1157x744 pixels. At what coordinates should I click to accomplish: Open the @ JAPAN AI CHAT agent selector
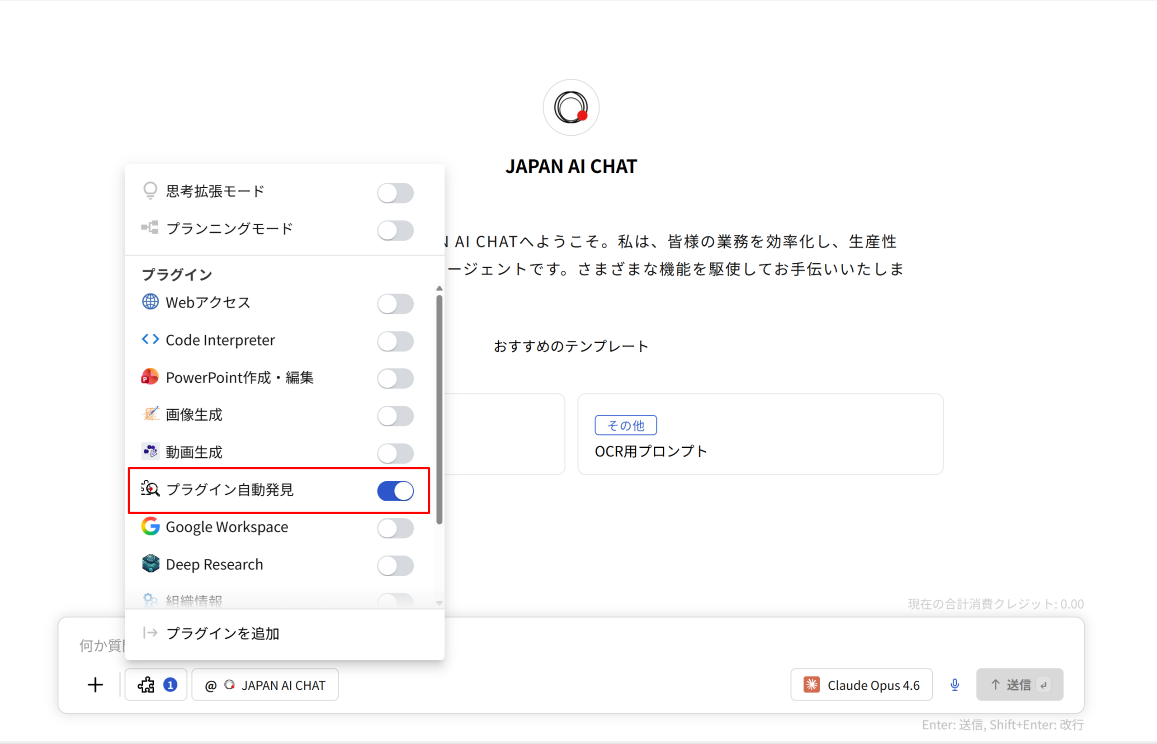coord(265,685)
